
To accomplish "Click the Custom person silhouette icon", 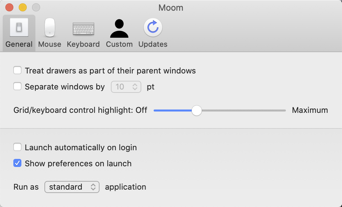I will (119, 29).
